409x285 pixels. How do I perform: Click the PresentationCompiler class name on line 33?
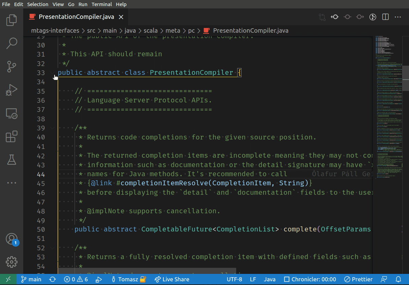pos(191,72)
